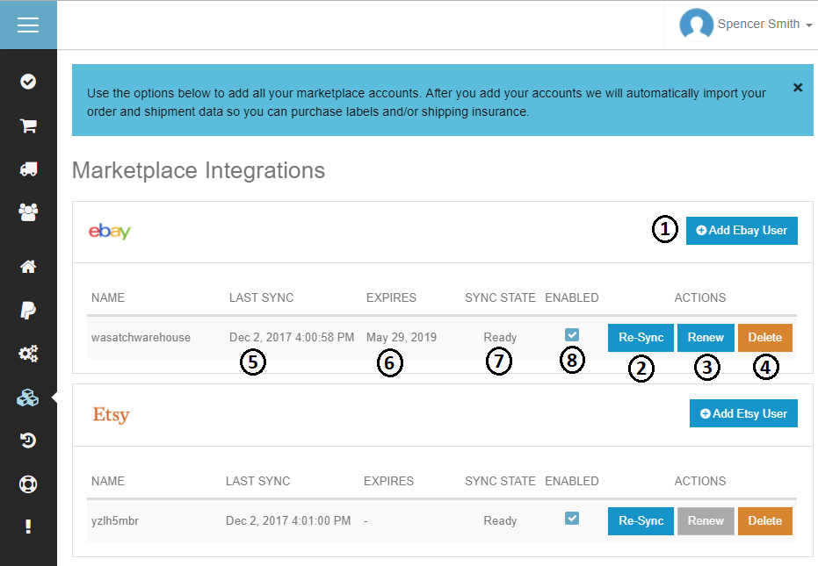The image size is (818, 566).
Task: Open the support lifebuoy sidebar icon
Action: 28,484
